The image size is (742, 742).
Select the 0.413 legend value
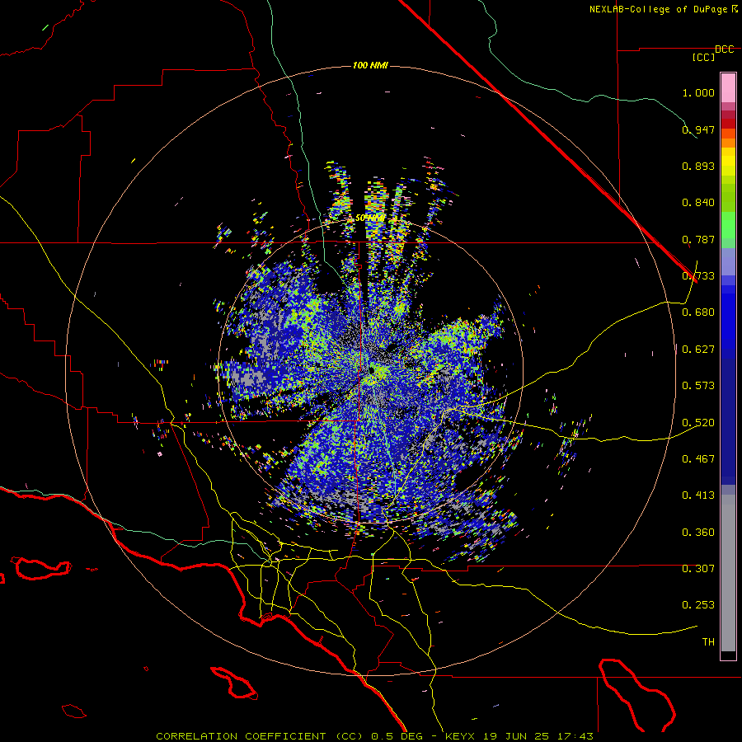click(698, 495)
